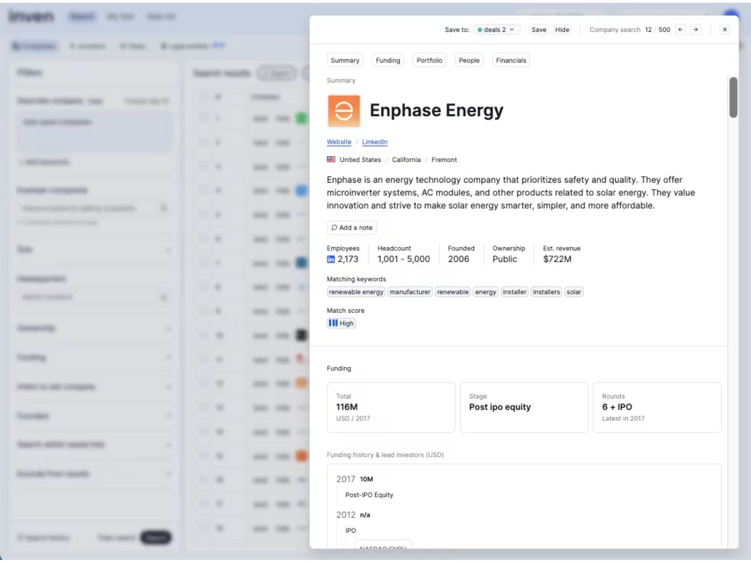Open the 'deals 2' save-to dropdown

coord(497,29)
